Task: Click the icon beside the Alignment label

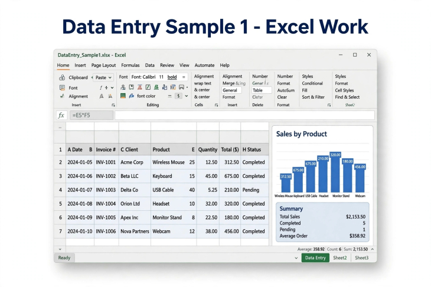Action: tap(62, 96)
